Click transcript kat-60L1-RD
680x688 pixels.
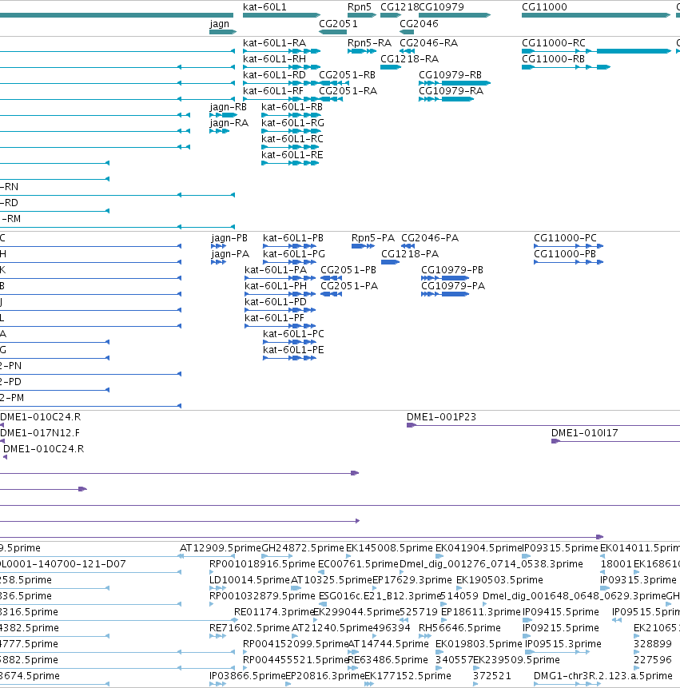(x=281, y=83)
